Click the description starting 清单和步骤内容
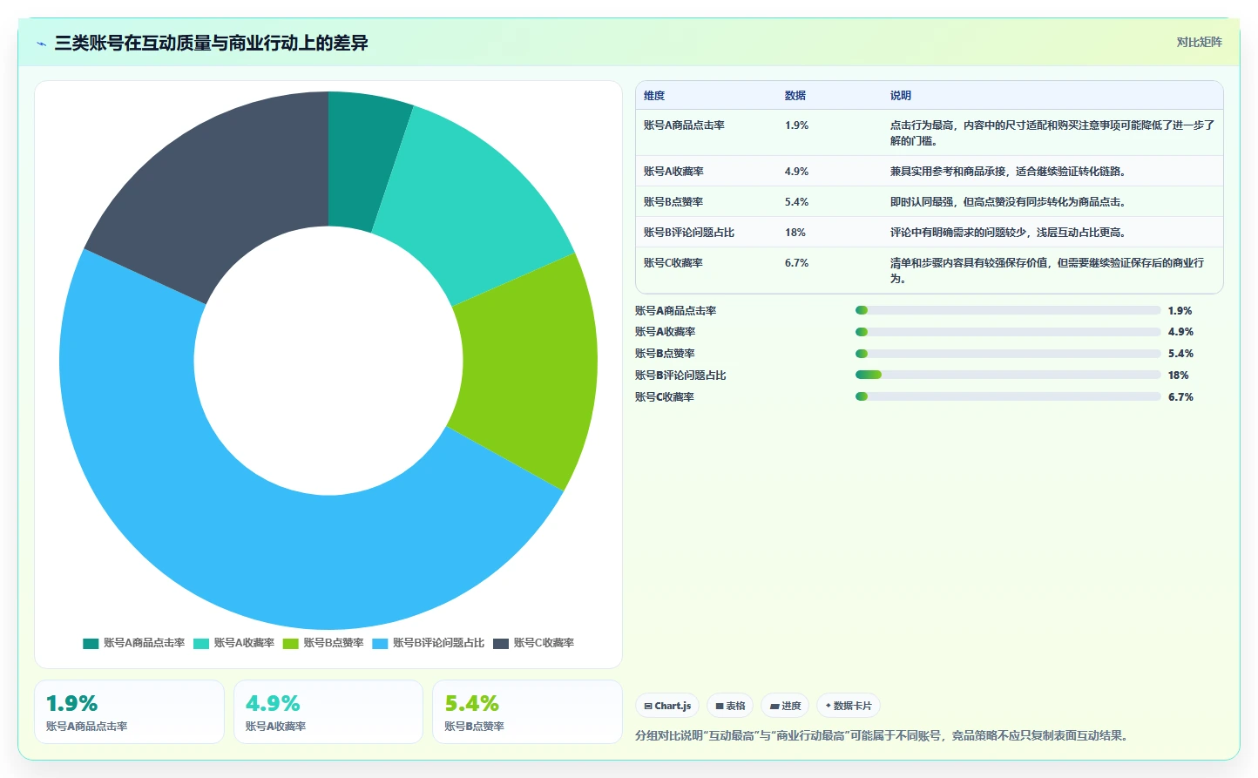 [1047, 271]
